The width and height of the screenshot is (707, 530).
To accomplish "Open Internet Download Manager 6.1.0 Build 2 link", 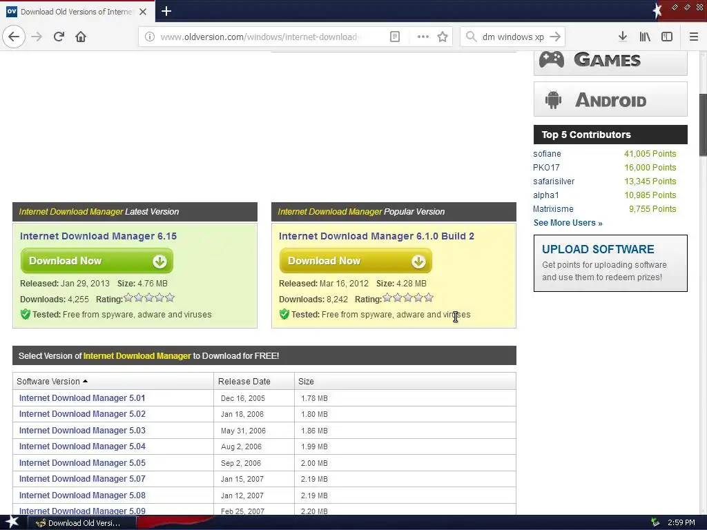I will click(x=376, y=236).
